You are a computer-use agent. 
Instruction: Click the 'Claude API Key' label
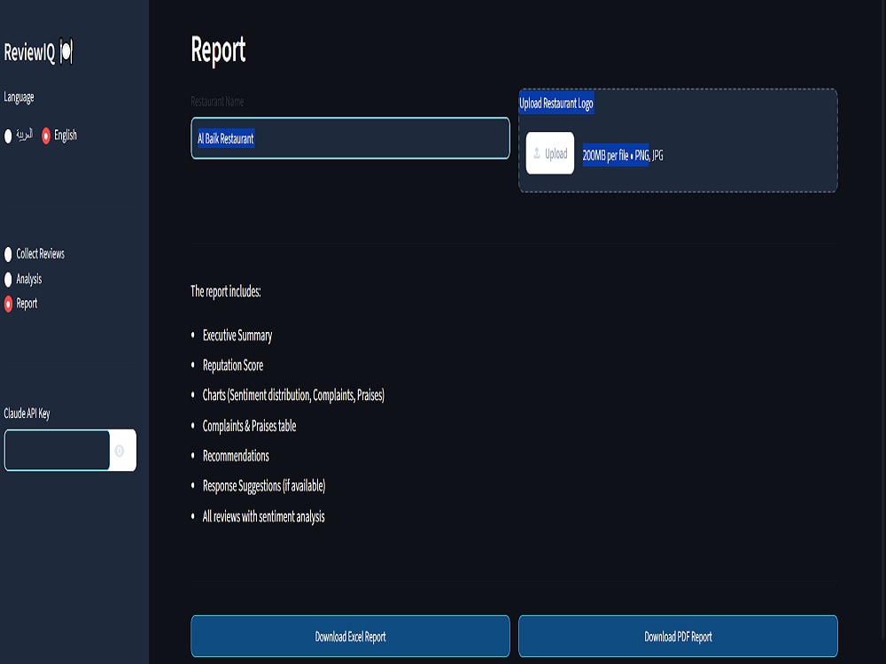coord(27,413)
